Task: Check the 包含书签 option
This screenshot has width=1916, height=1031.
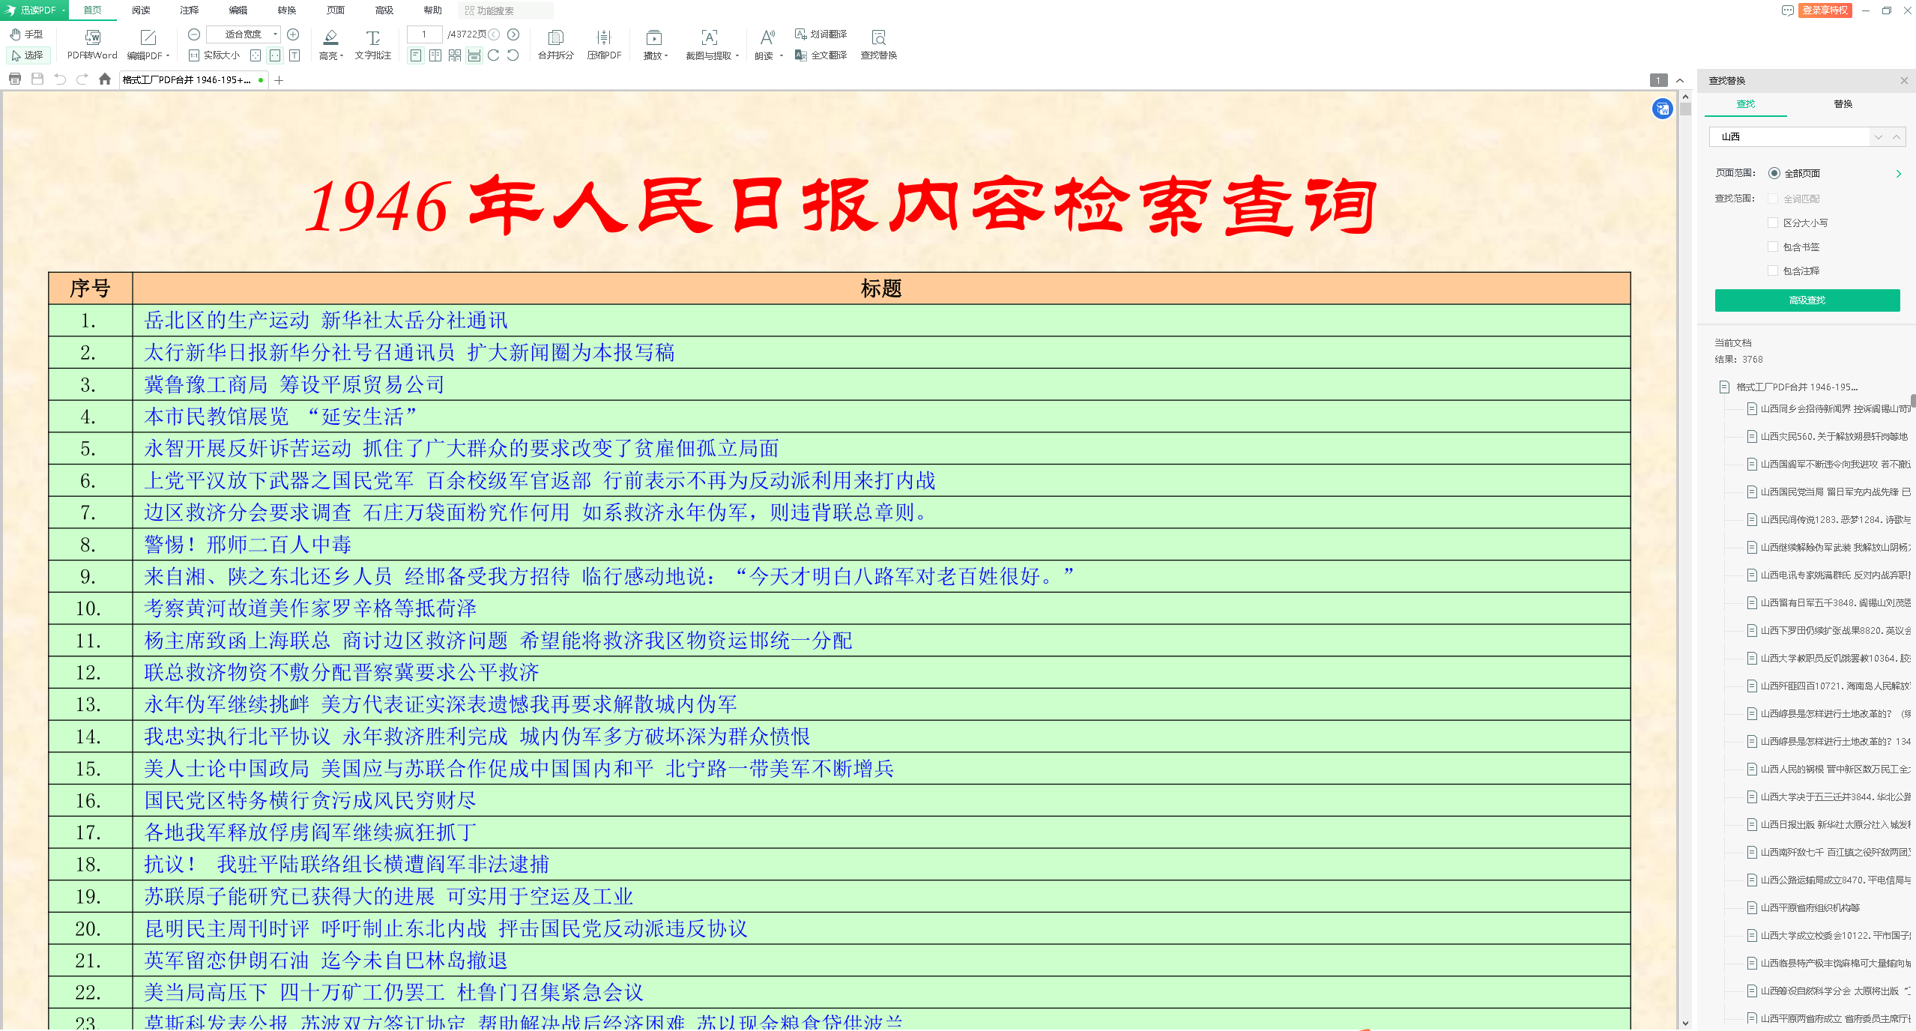Action: [1773, 247]
